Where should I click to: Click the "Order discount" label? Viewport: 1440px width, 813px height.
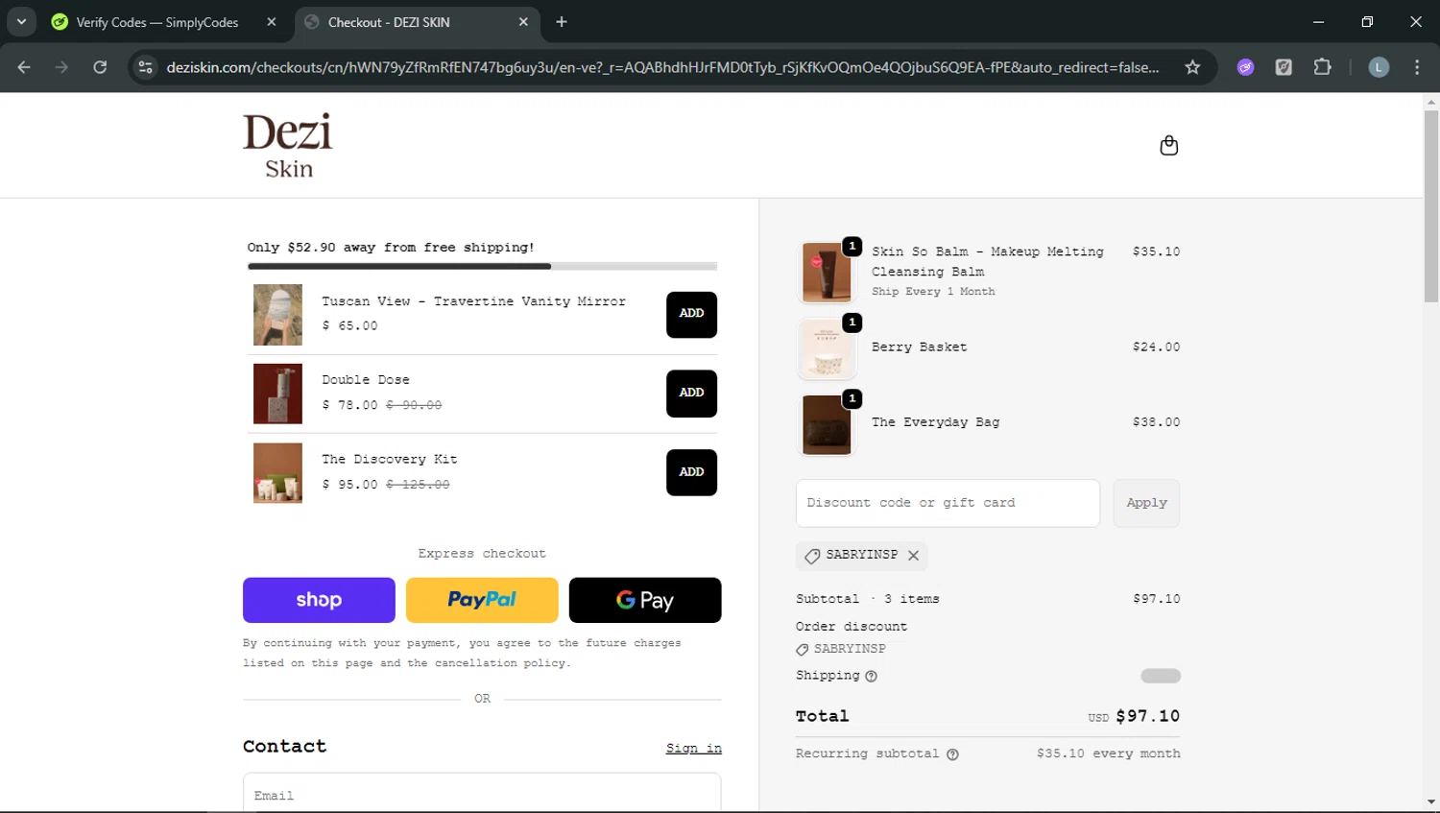click(x=852, y=627)
